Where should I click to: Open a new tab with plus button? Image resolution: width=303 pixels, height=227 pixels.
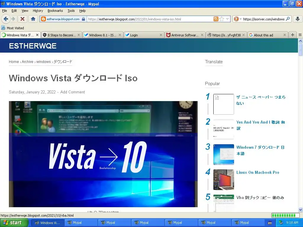(x=293, y=35)
